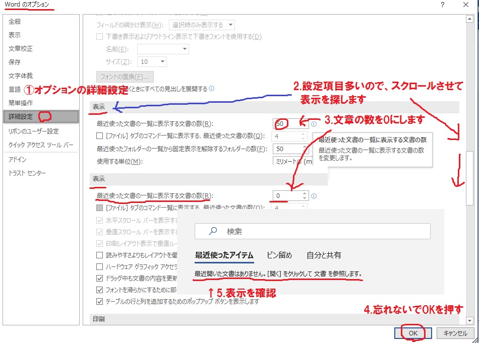Click the キャンセル button
The image size is (479, 343).
(455, 333)
